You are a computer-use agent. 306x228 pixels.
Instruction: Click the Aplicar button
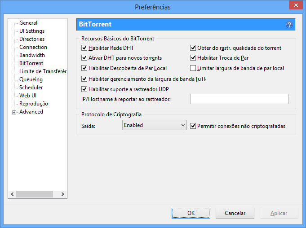[x=279, y=213]
